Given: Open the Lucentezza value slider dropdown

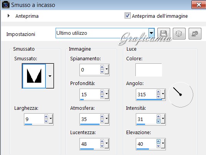Looking at the screenshot, I should 106,143.
